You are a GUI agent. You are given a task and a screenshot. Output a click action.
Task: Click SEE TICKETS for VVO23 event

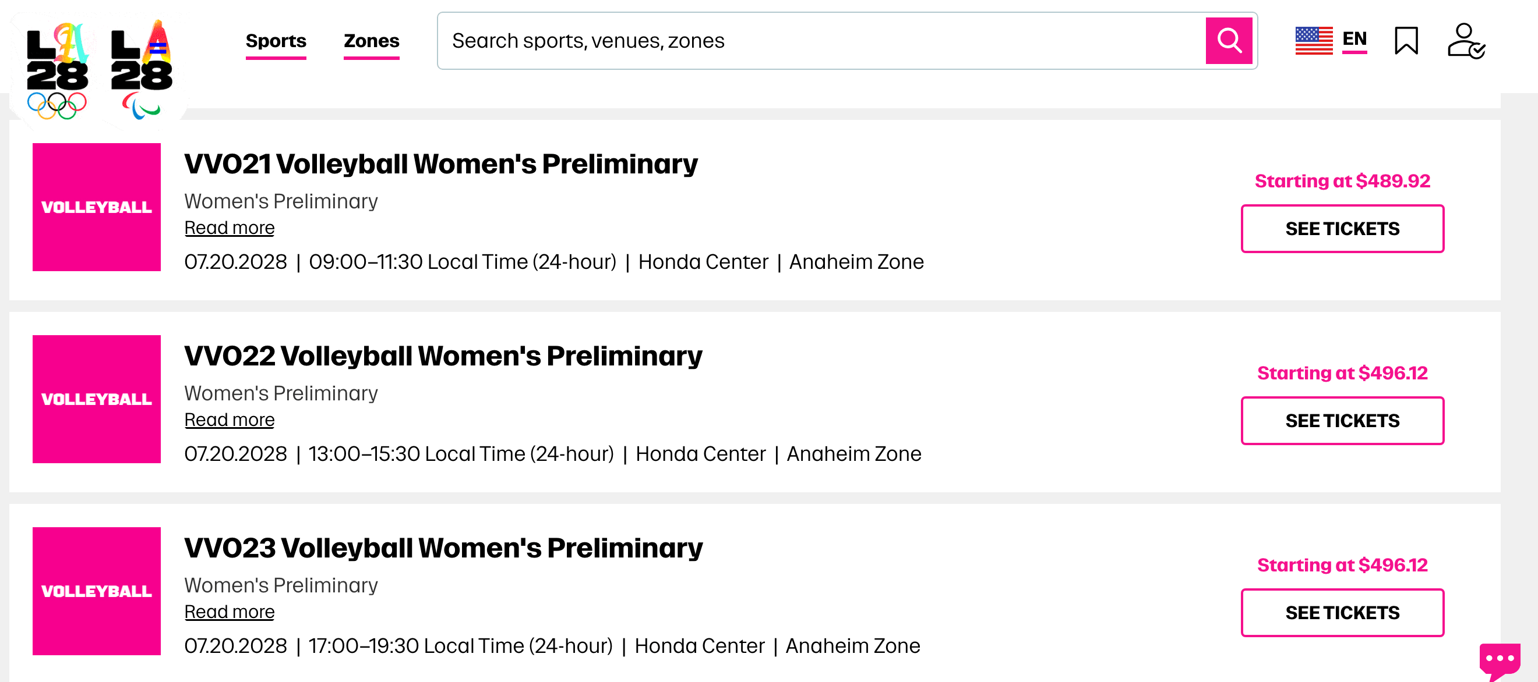click(x=1342, y=612)
